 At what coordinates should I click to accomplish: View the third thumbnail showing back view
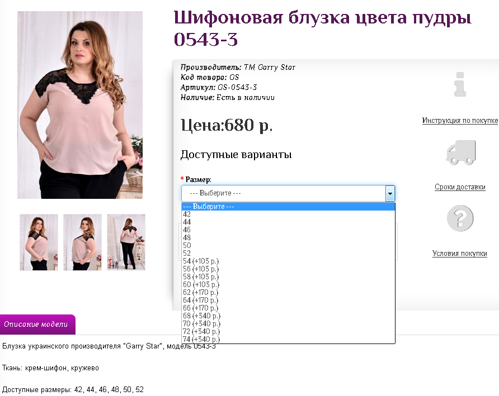[126, 242]
